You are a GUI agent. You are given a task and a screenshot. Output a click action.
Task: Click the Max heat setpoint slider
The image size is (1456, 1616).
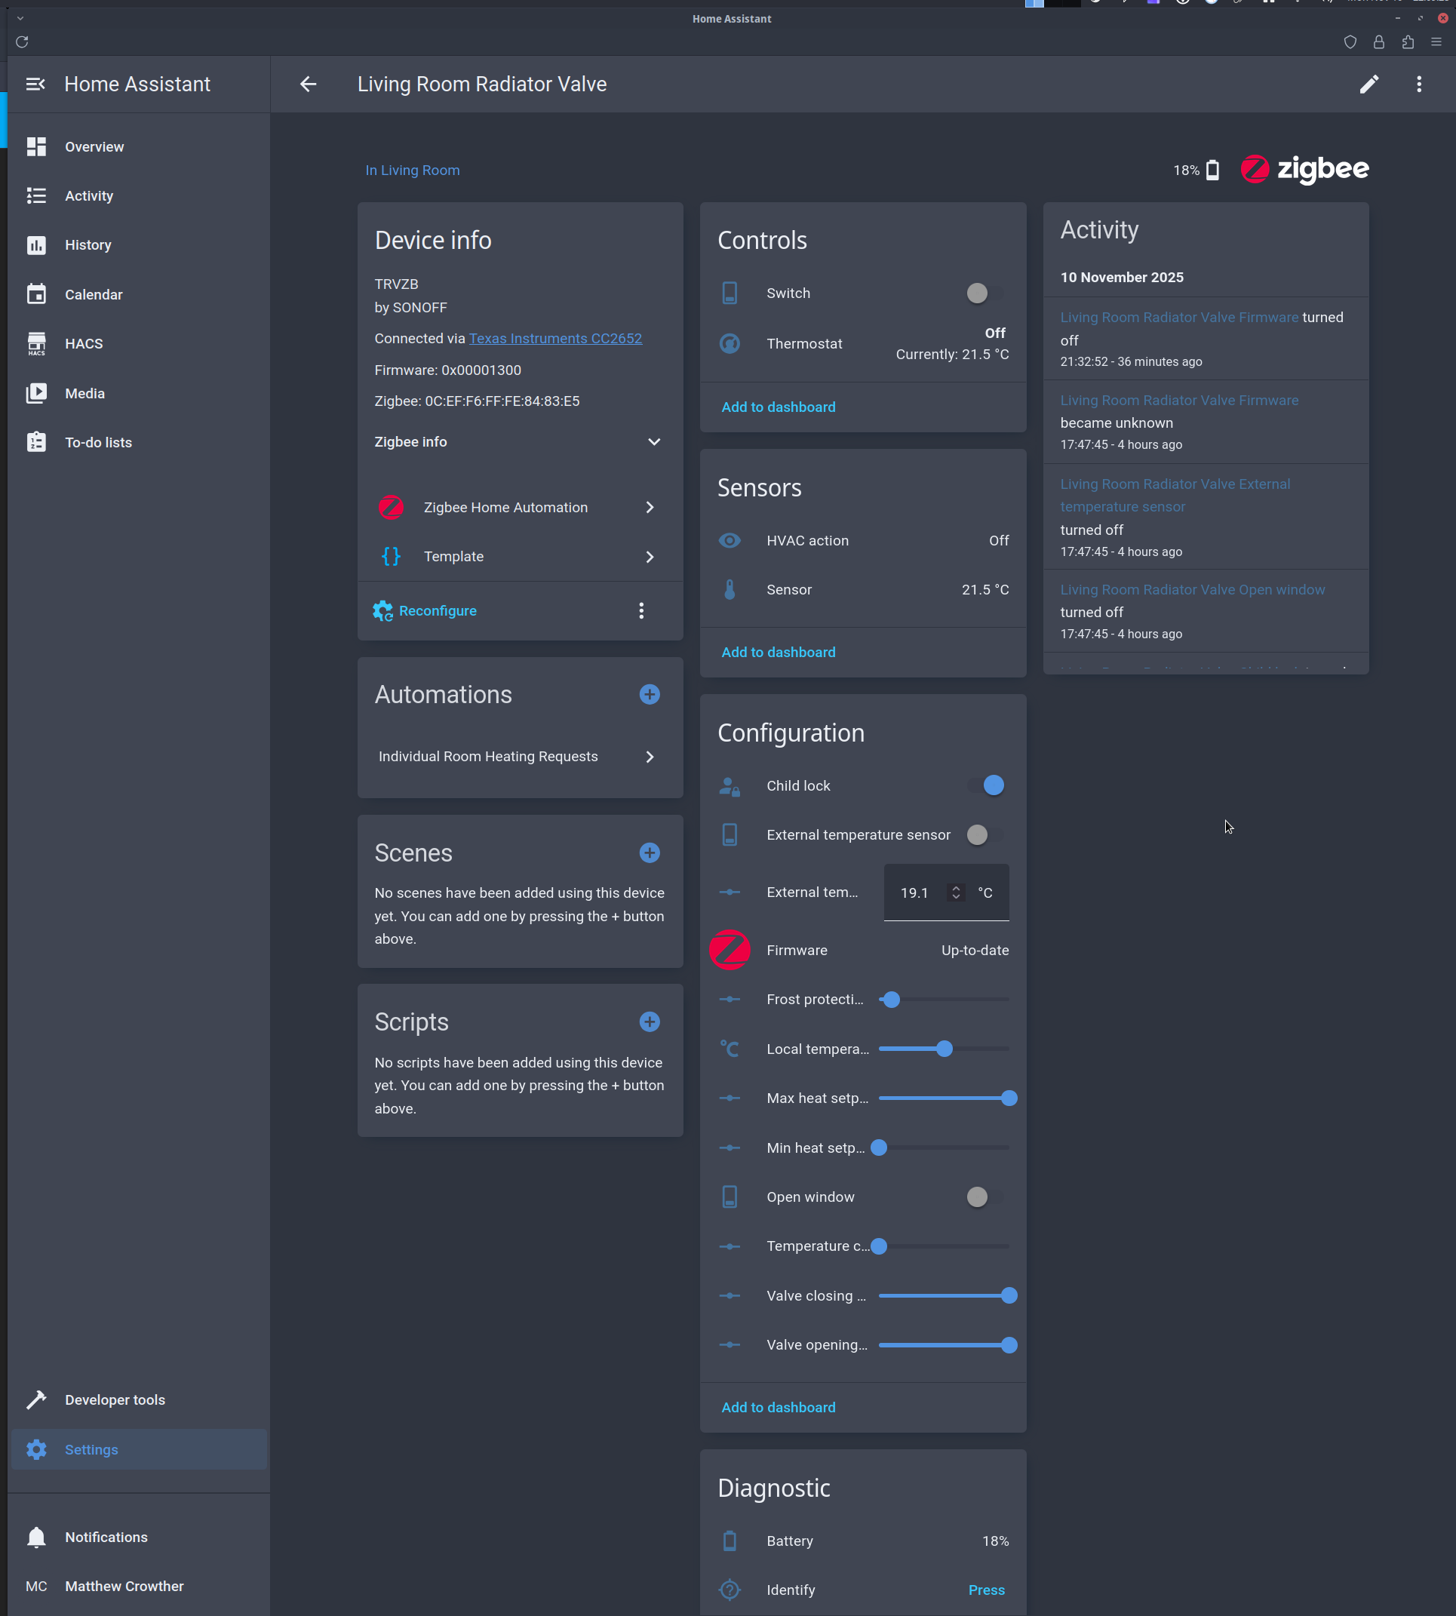point(944,1098)
